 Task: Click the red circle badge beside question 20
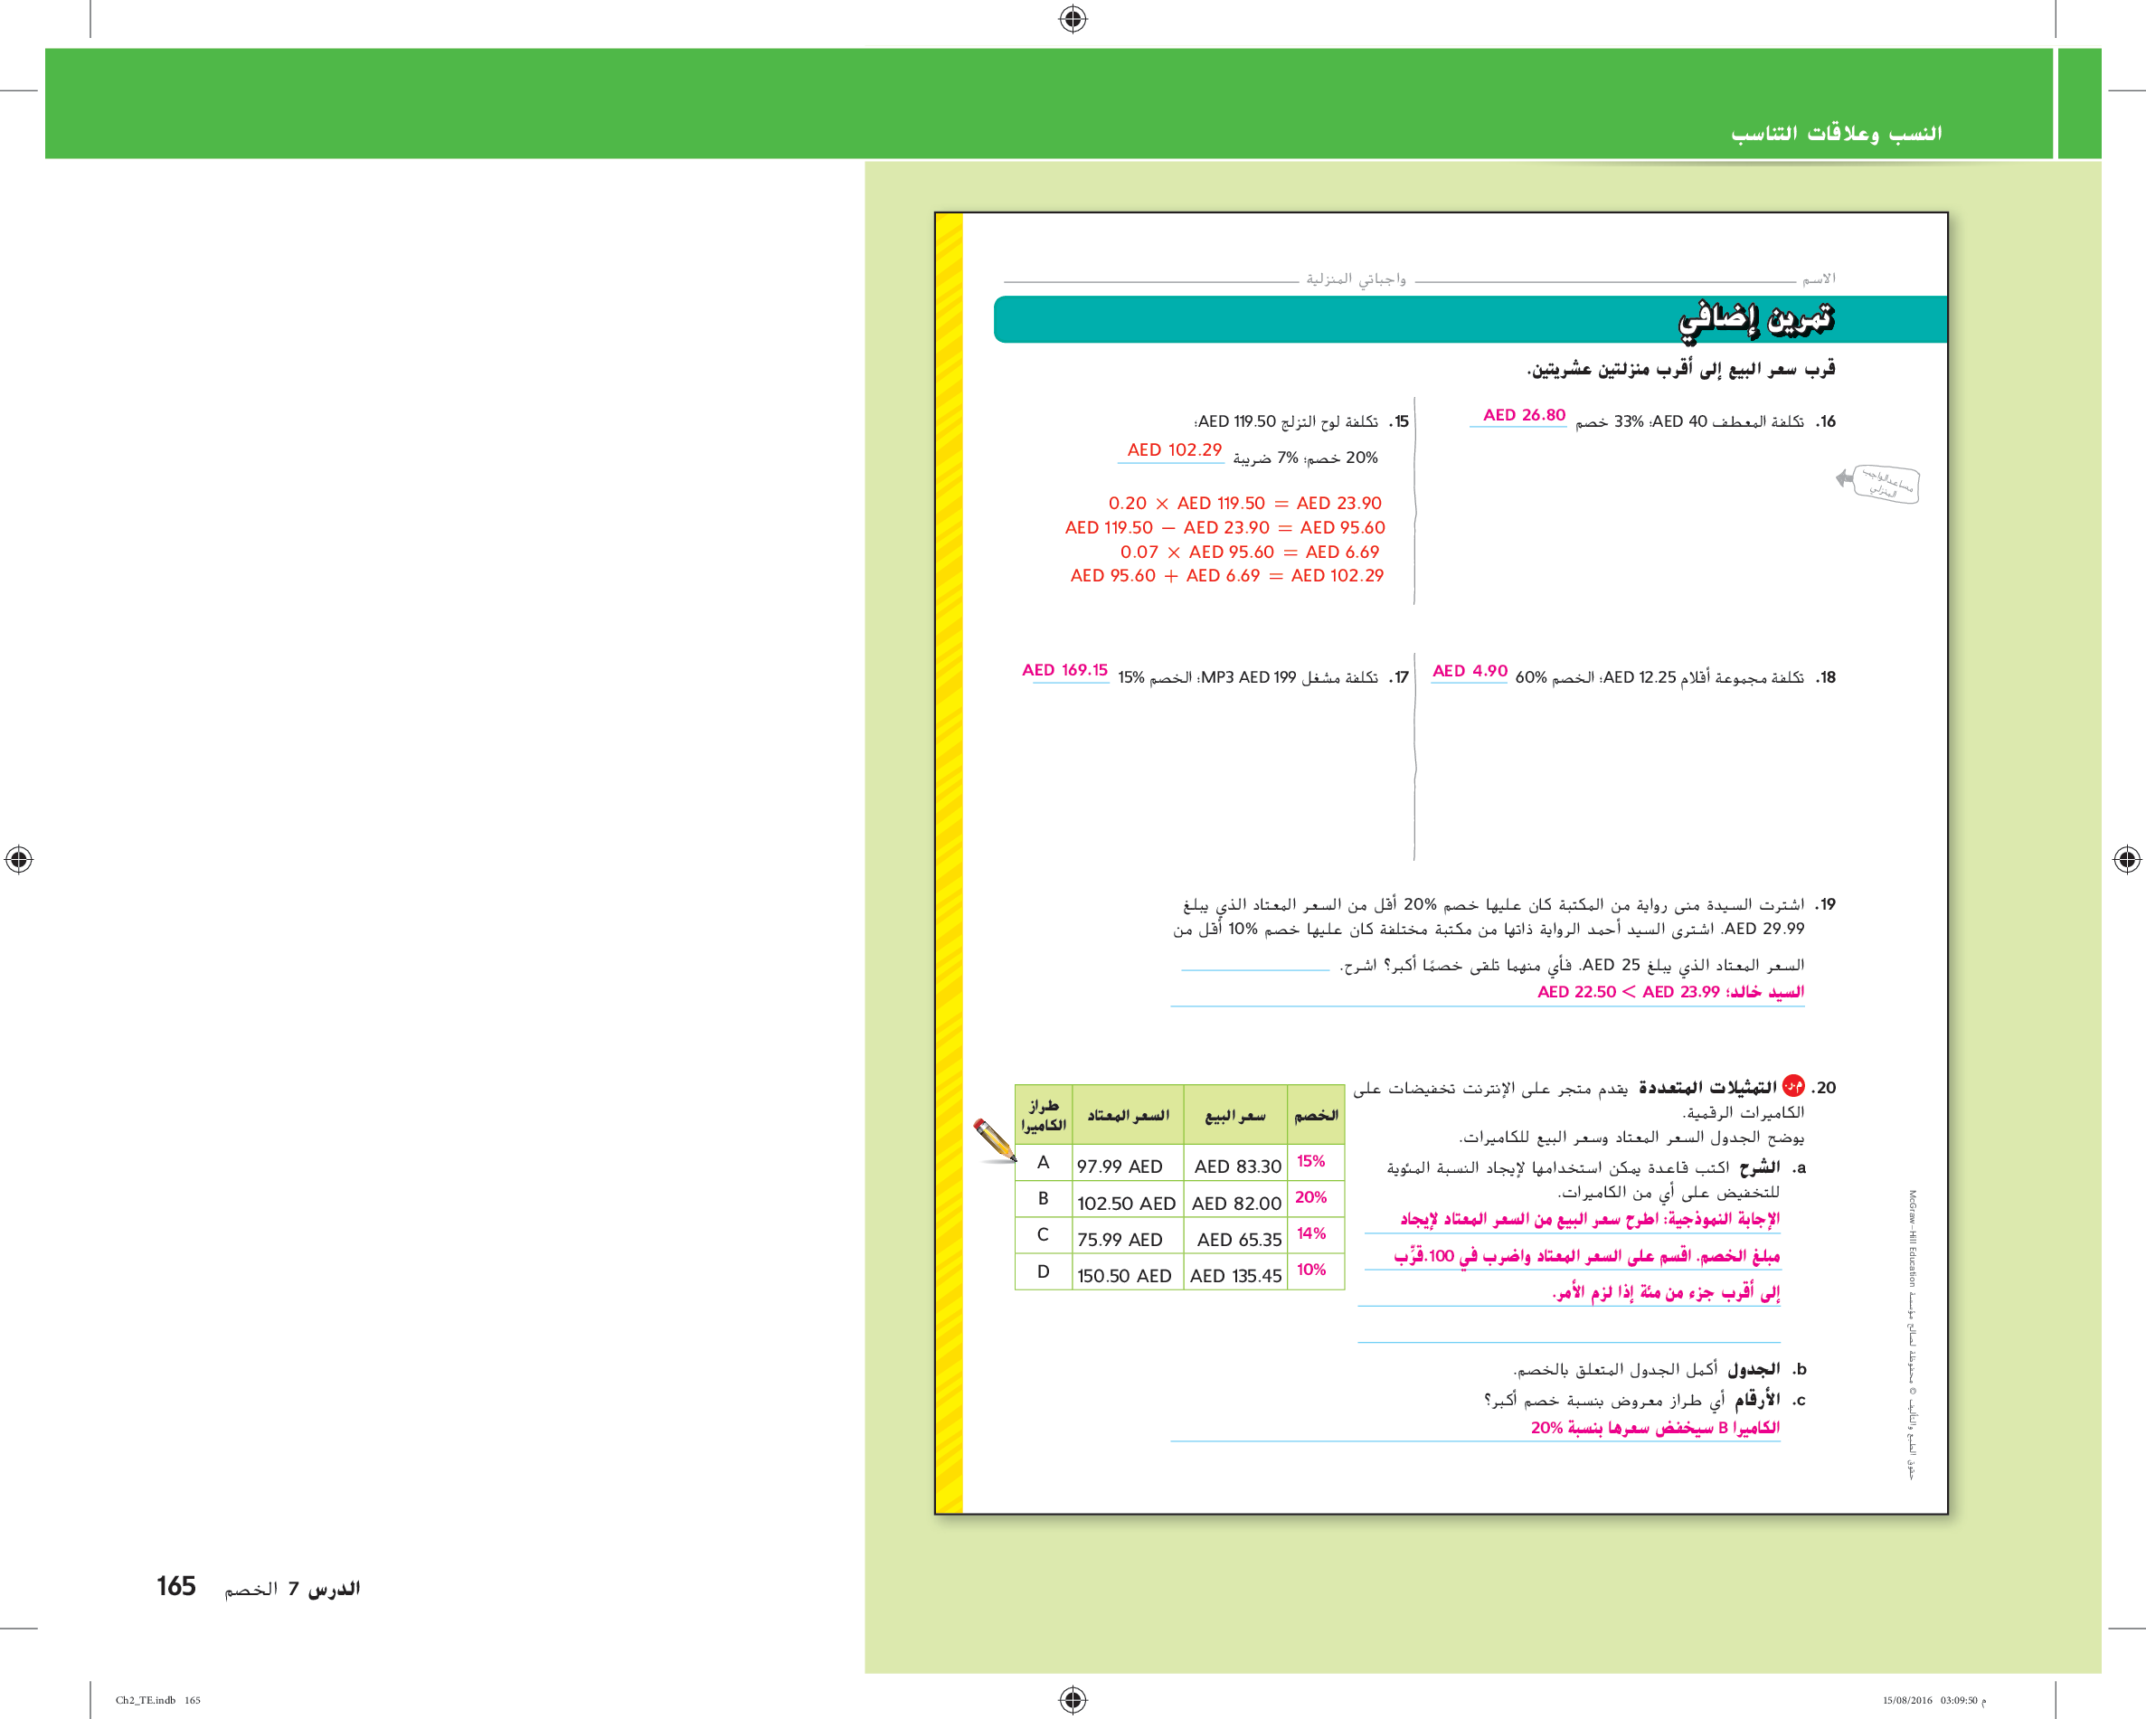pyautogui.click(x=1792, y=1086)
